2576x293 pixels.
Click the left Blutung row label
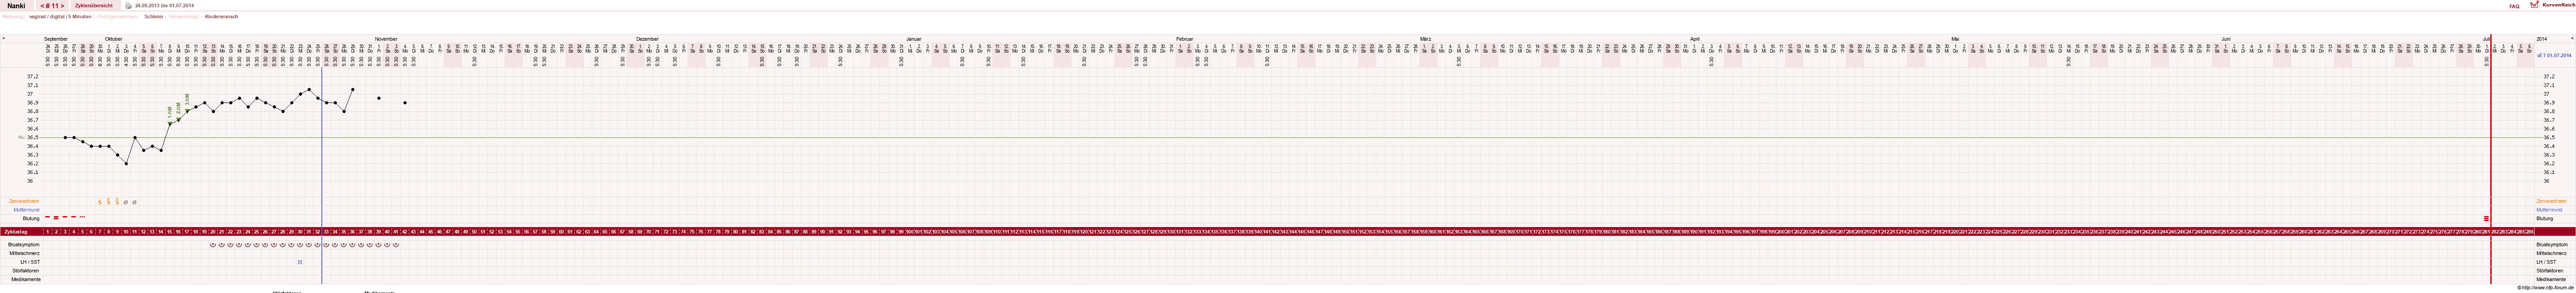(31, 218)
